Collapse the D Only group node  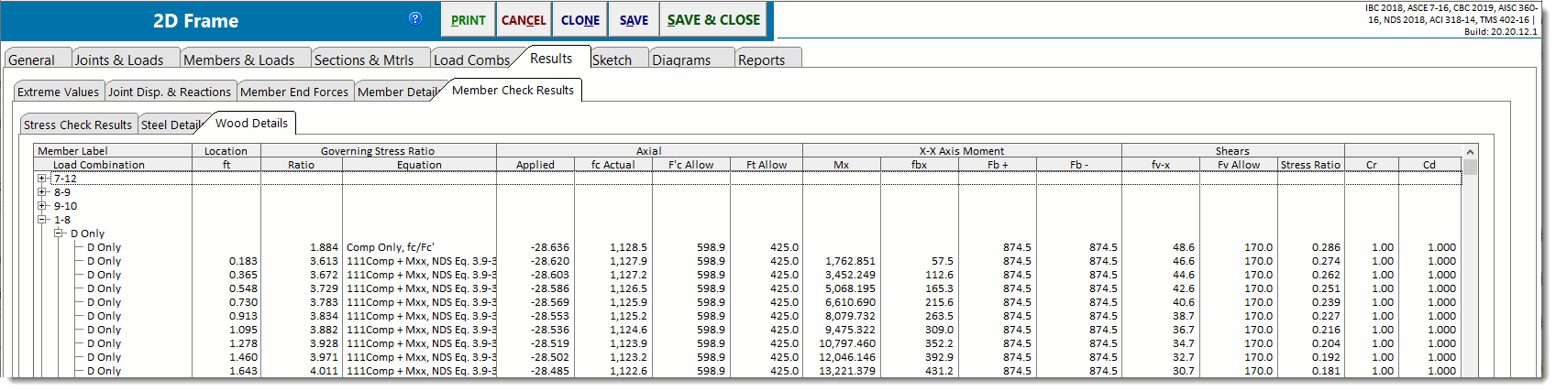tap(59, 234)
